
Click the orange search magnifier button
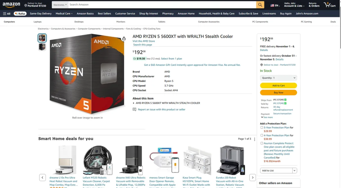click(x=260, y=5)
